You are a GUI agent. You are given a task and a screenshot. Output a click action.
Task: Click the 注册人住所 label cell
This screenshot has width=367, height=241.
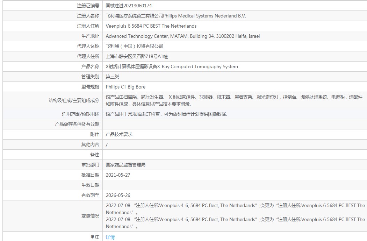pyautogui.click(x=53, y=26)
